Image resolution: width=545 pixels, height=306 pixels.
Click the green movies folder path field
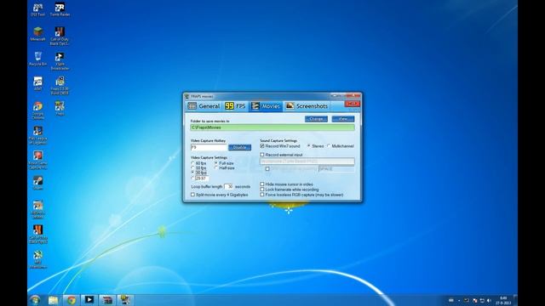point(272,127)
